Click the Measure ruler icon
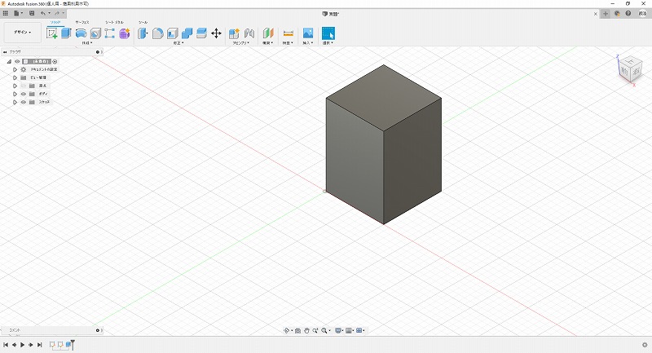 pos(288,33)
